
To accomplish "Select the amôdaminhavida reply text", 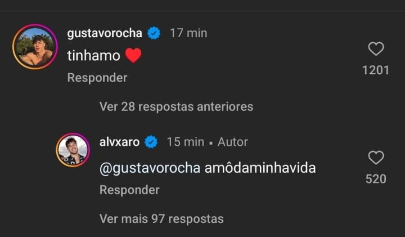I will point(260,168).
